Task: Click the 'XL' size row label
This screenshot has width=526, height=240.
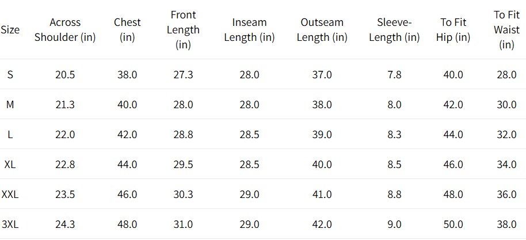Action: tap(10, 164)
